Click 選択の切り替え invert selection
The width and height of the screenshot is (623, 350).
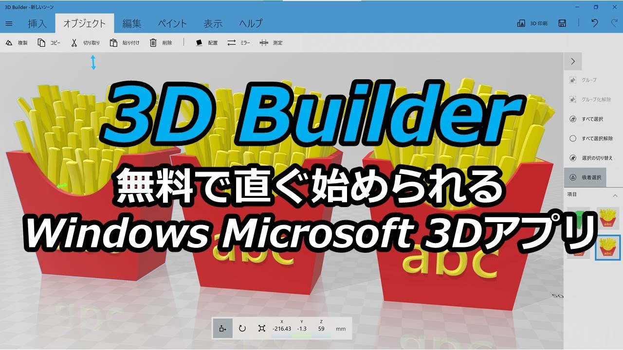click(x=591, y=158)
